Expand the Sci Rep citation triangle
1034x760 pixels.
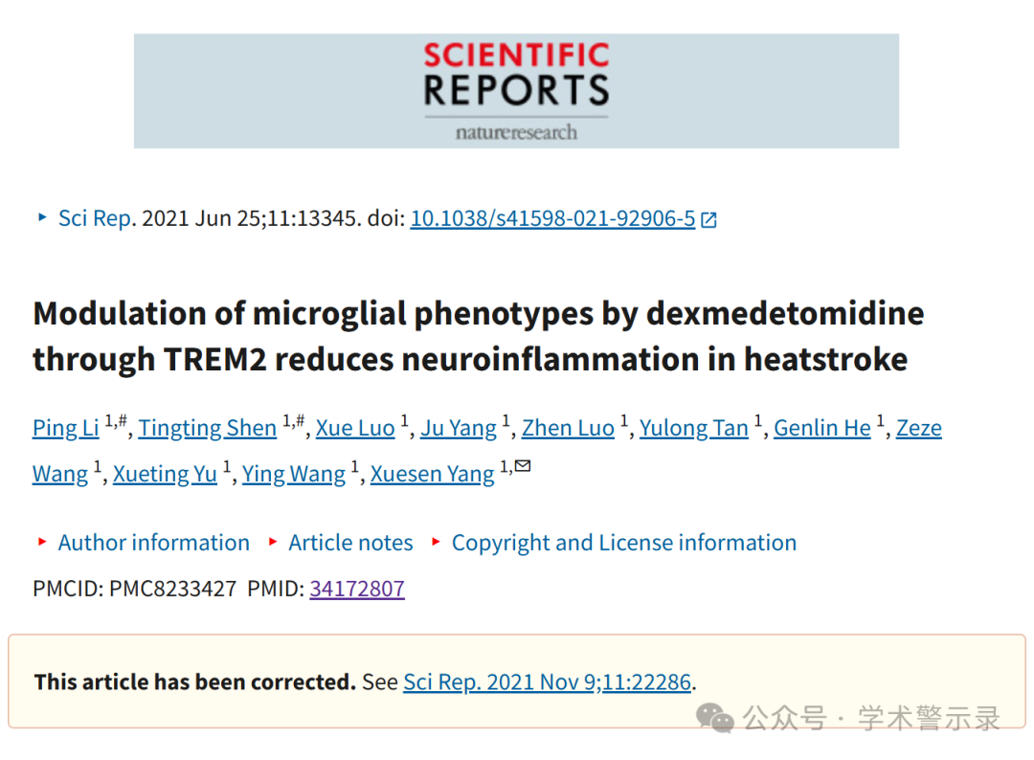(x=42, y=217)
